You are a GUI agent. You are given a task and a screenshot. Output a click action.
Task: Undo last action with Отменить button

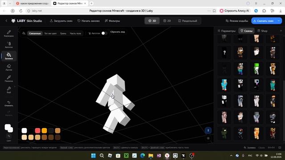coord(9,104)
